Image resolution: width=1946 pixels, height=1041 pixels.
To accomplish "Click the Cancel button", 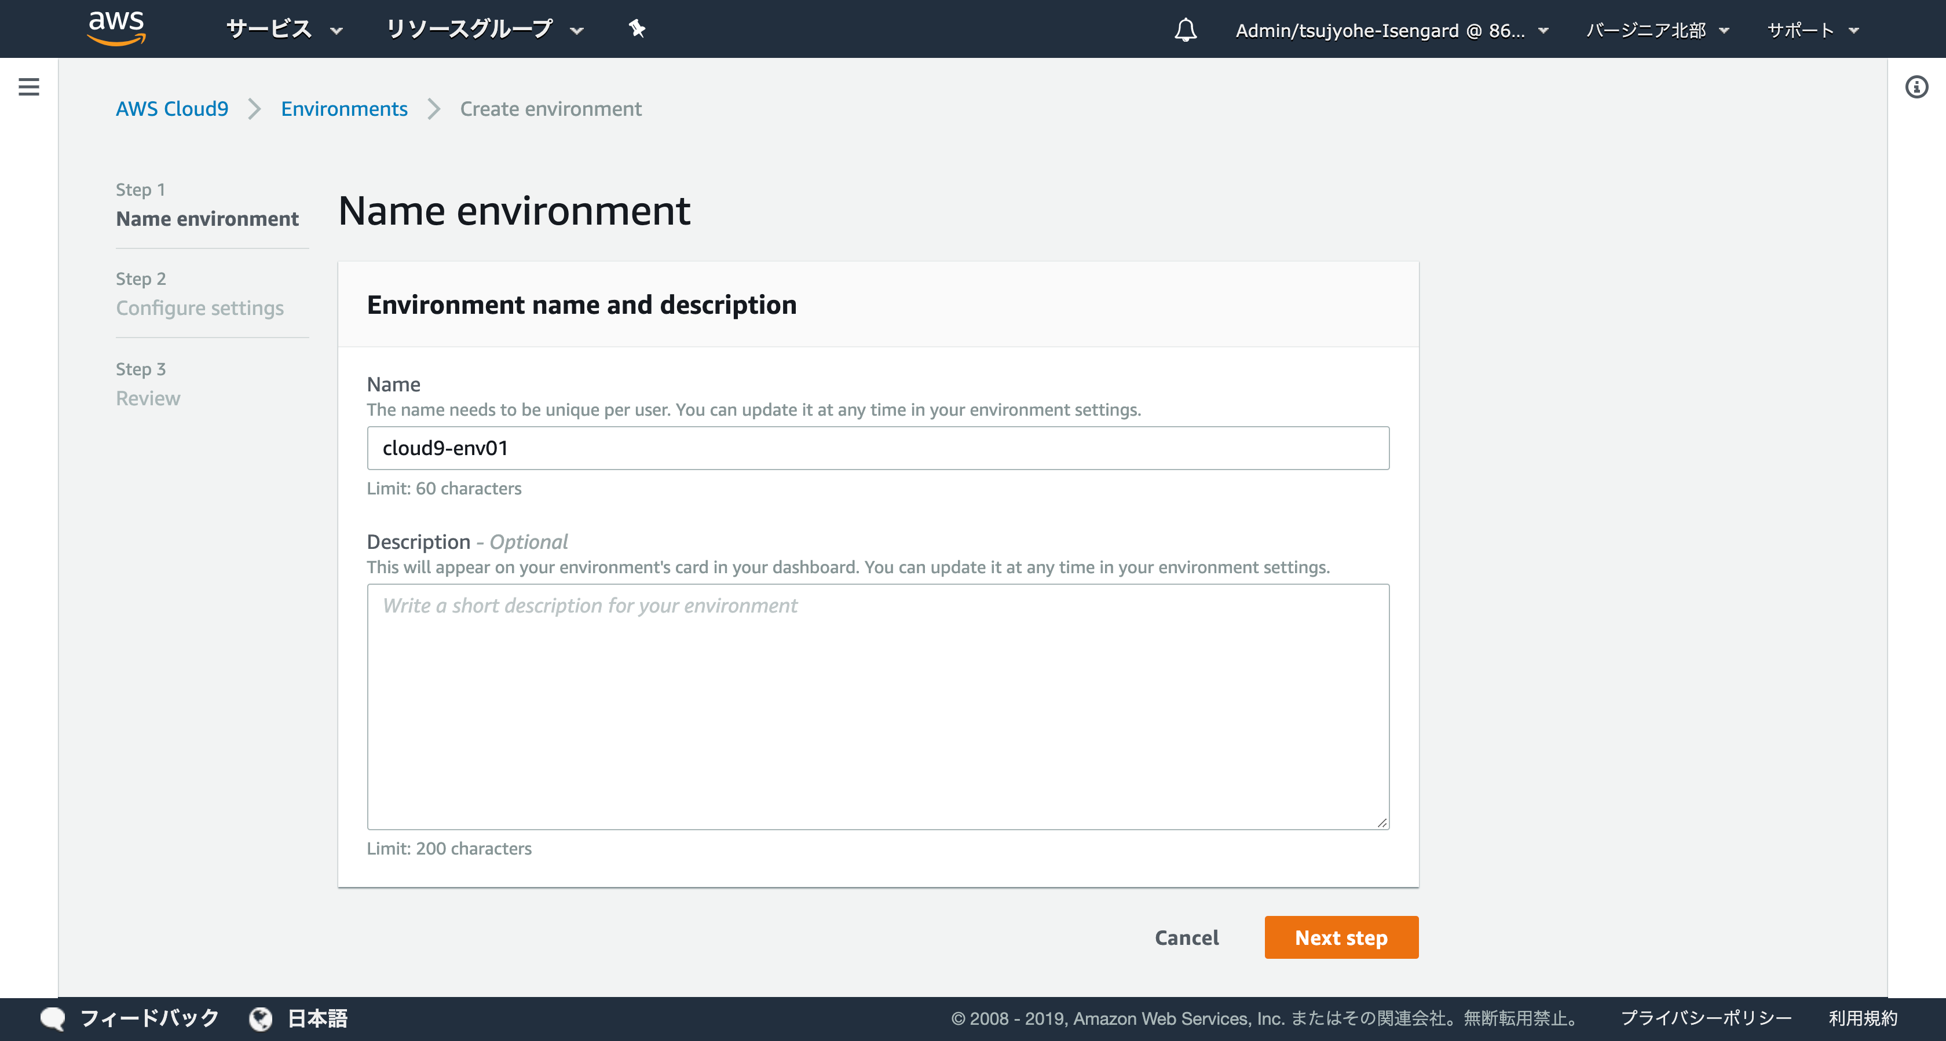I will (1186, 937).
